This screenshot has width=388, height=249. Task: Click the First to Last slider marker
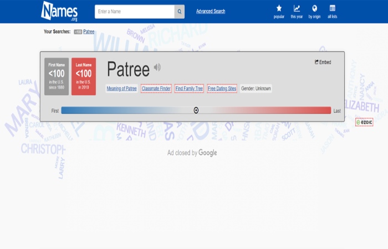click(x=196, y=111)
